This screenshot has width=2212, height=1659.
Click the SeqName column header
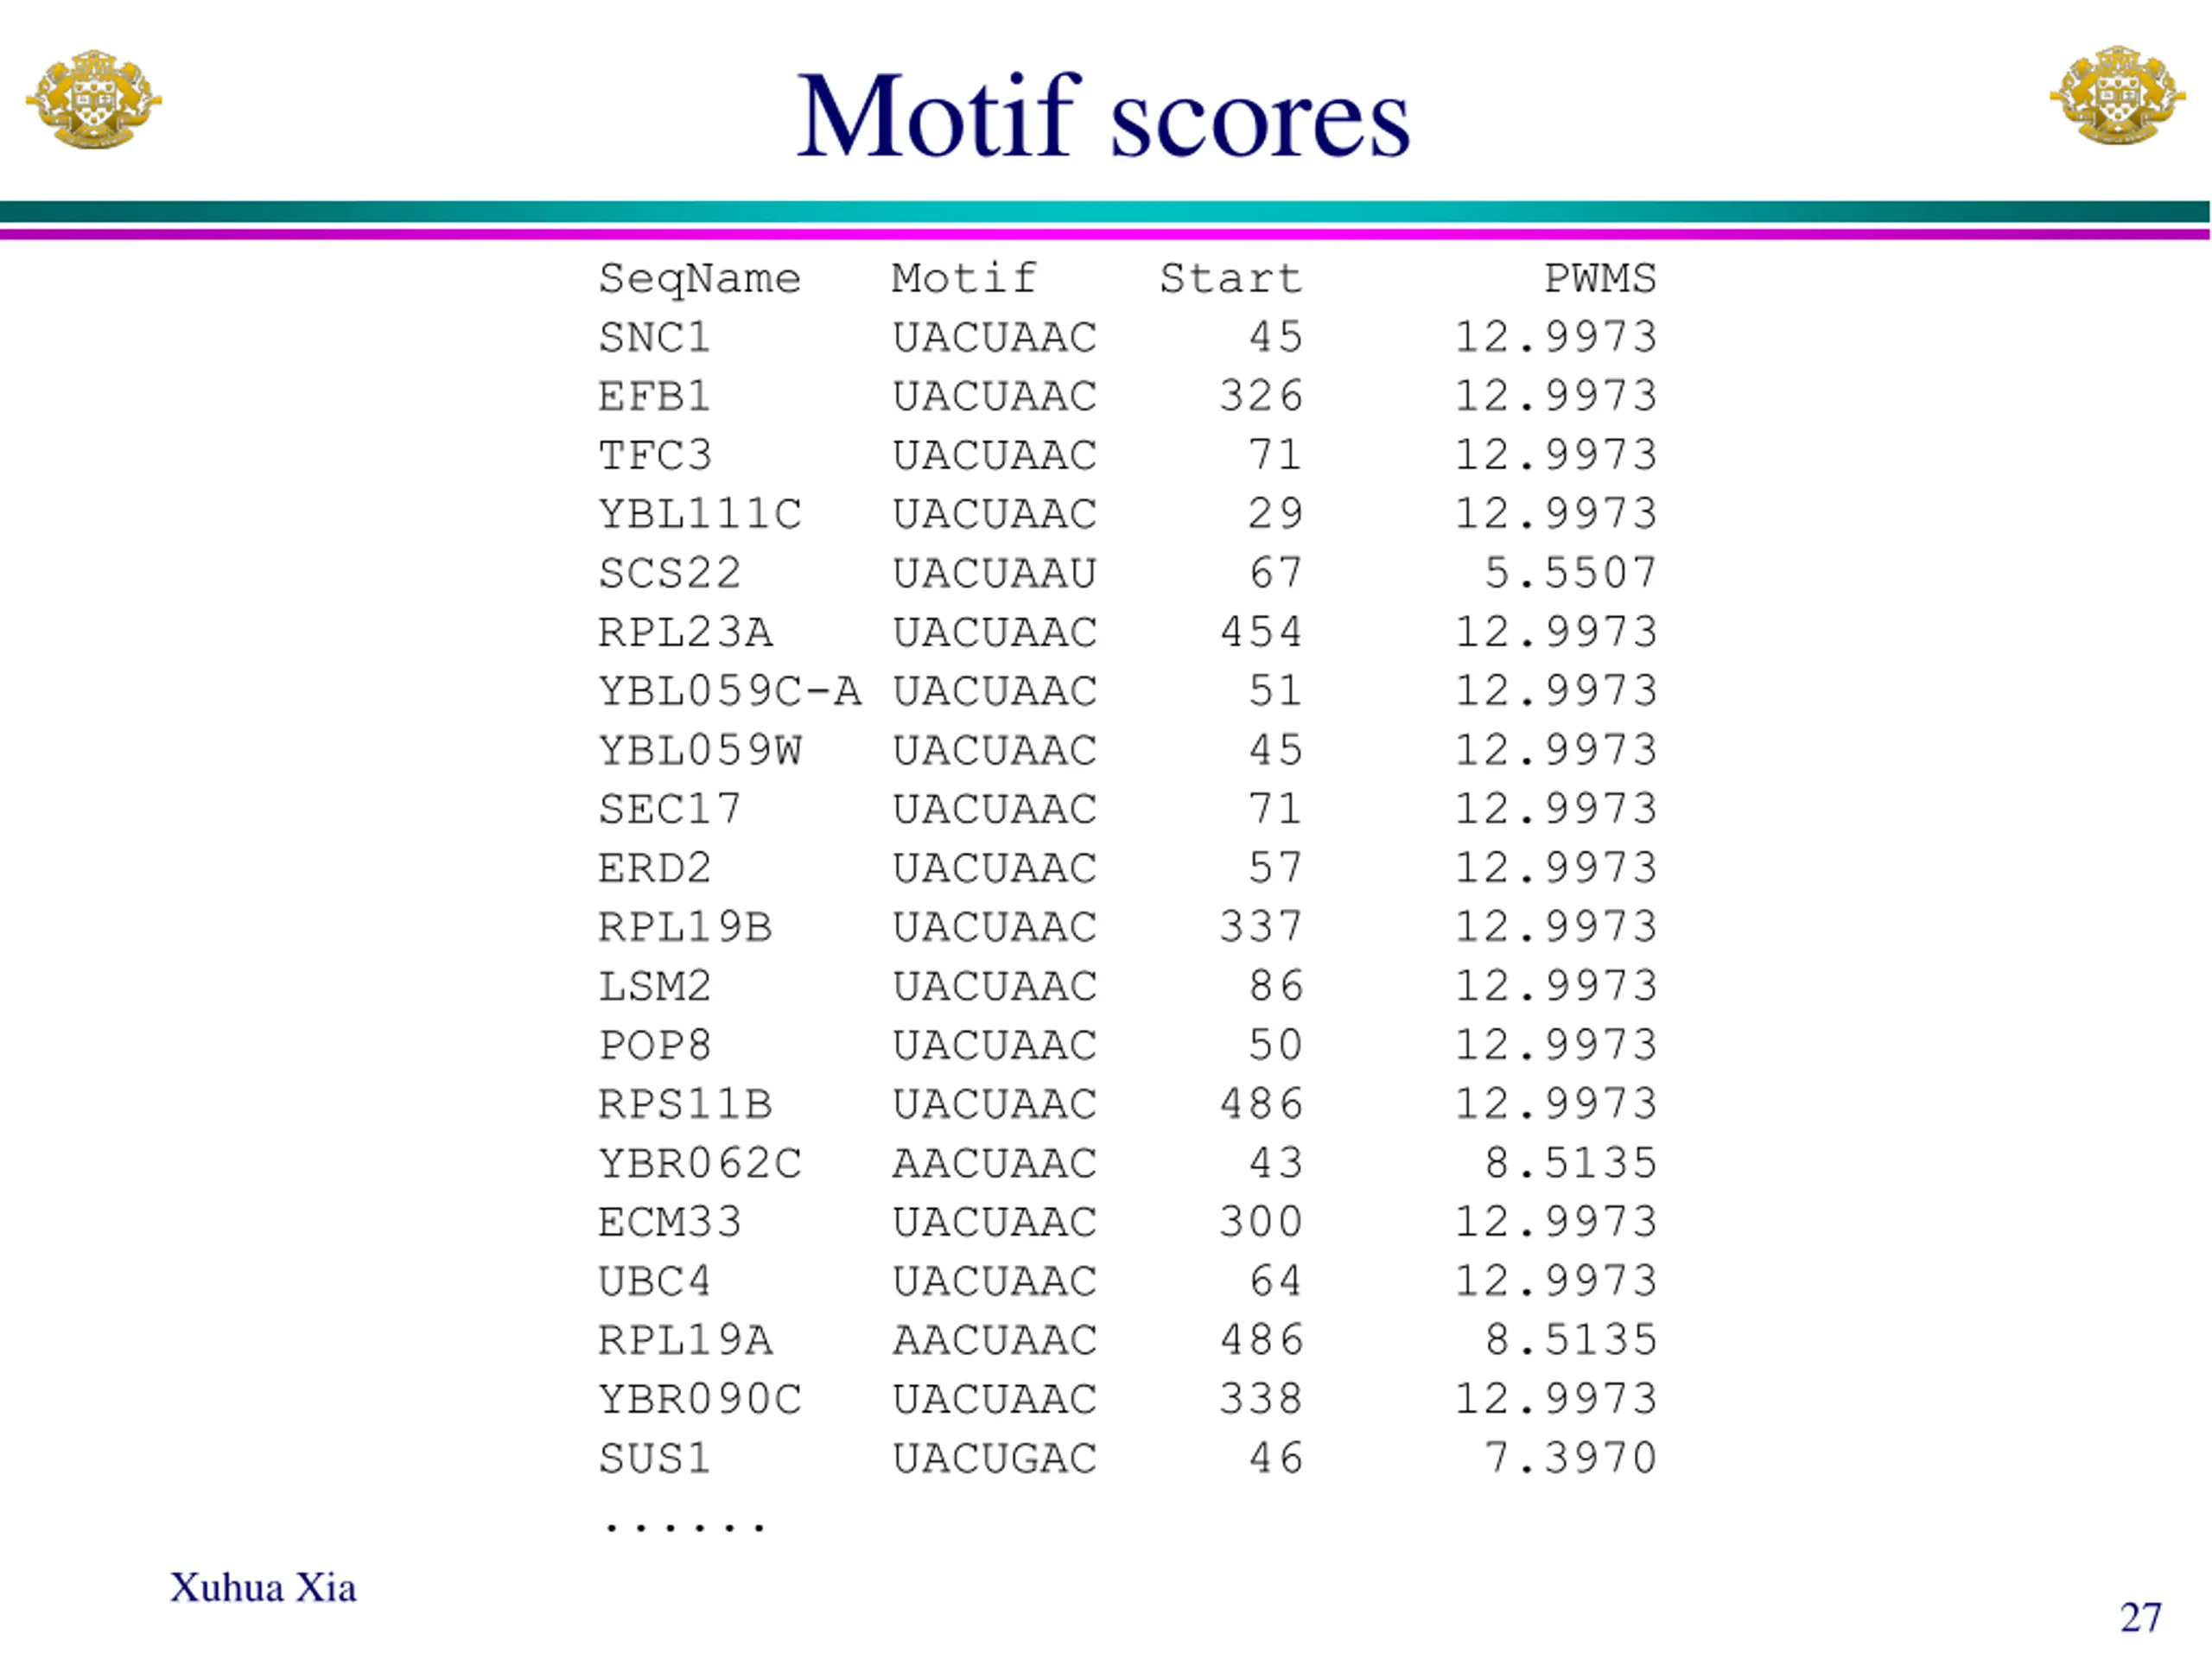point(699,280)
